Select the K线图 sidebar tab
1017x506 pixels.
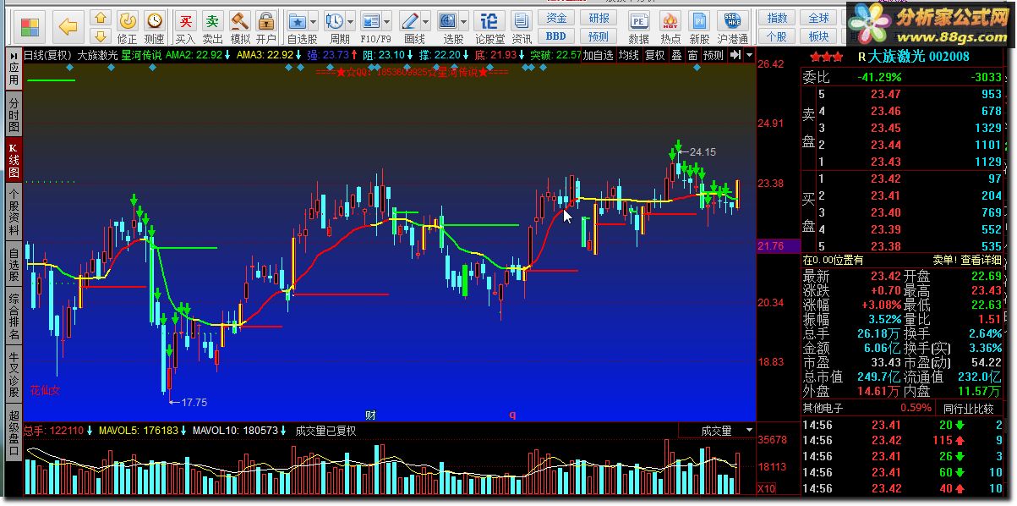point(14,160)
